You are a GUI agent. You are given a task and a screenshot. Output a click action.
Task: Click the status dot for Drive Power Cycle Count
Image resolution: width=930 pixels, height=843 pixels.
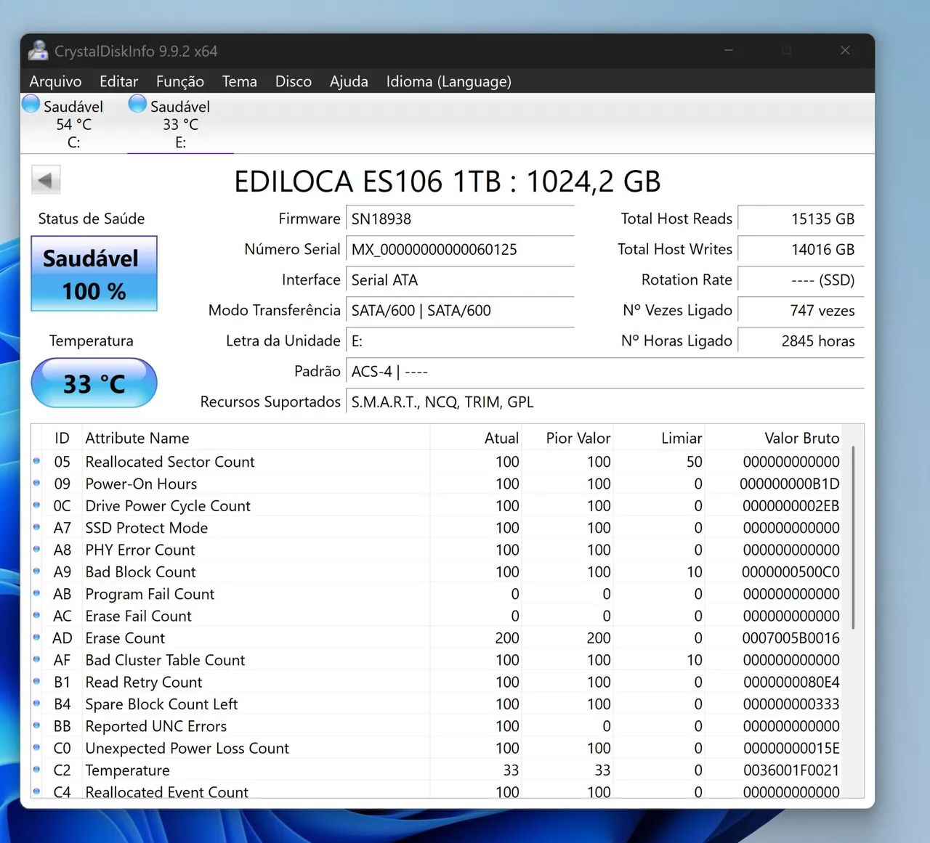(36, 505)
